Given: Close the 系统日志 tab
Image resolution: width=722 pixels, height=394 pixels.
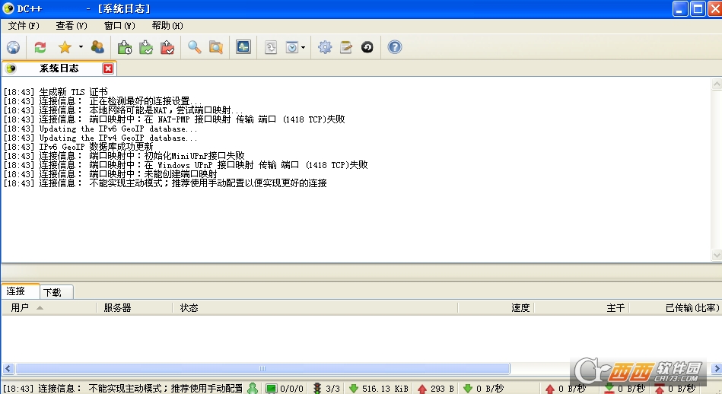Looking at the screenshot, I should [x=108, y=68].
